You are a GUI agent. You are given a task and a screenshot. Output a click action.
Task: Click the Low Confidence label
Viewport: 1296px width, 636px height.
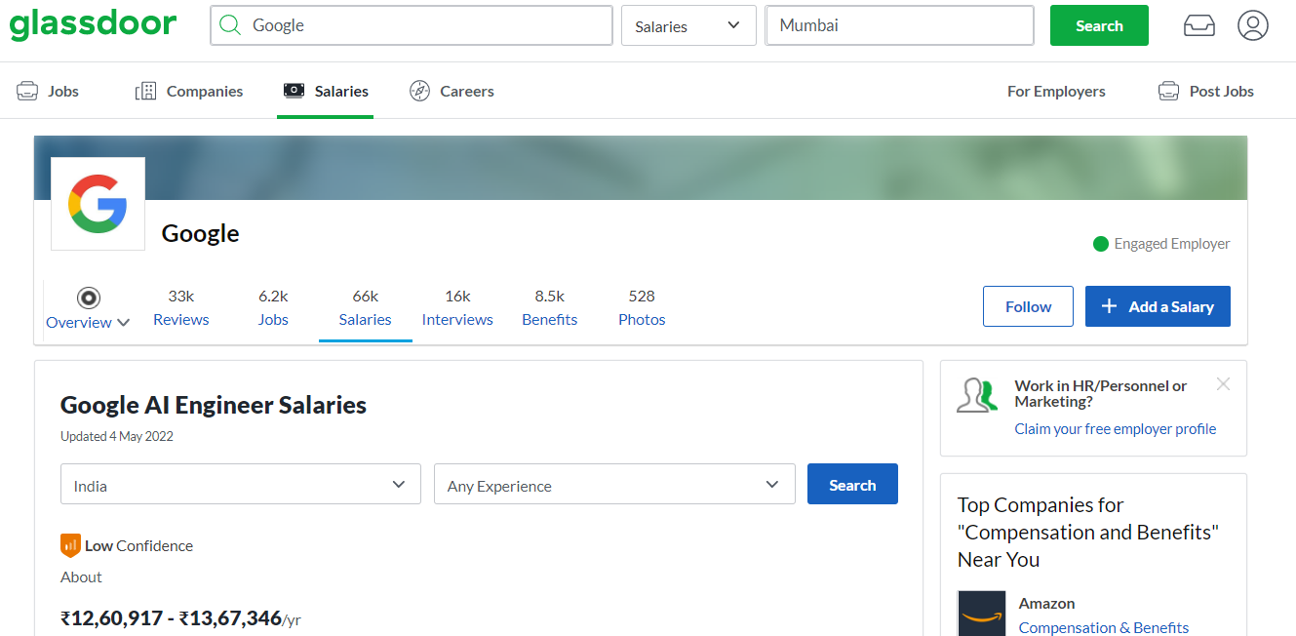point(138,545)
